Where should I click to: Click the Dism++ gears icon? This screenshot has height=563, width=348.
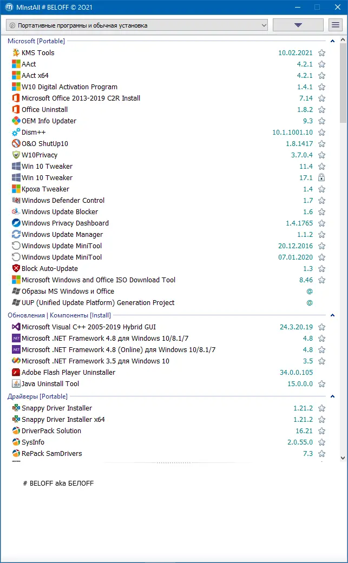16,132
